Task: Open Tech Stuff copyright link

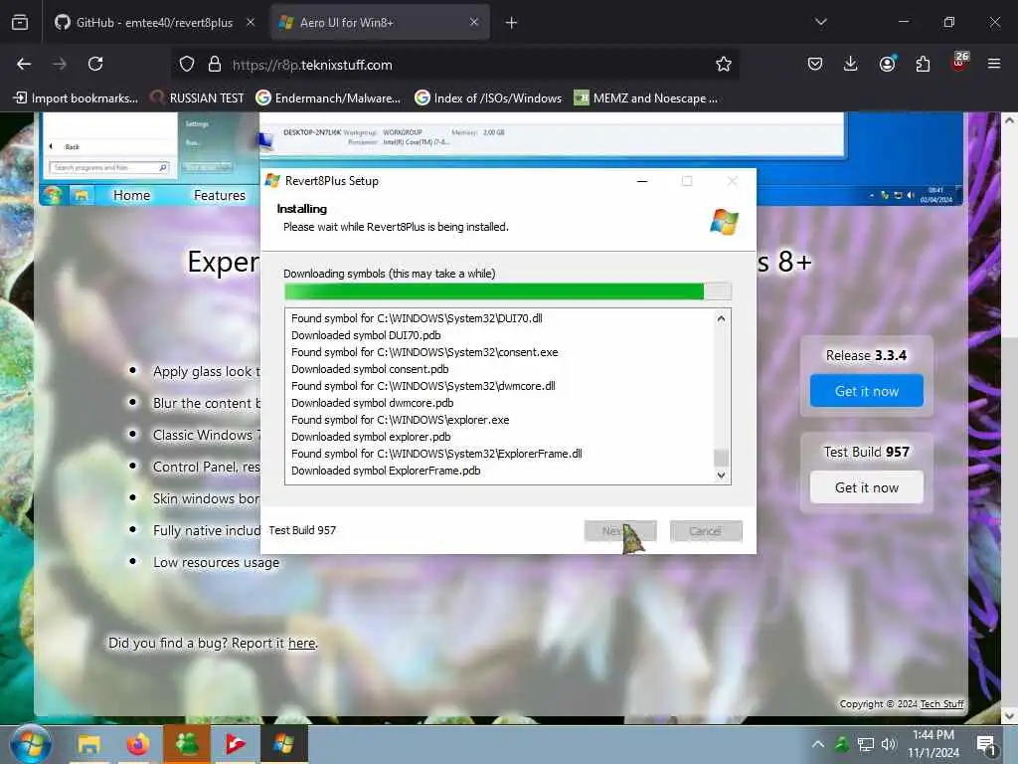Action: 942,703
